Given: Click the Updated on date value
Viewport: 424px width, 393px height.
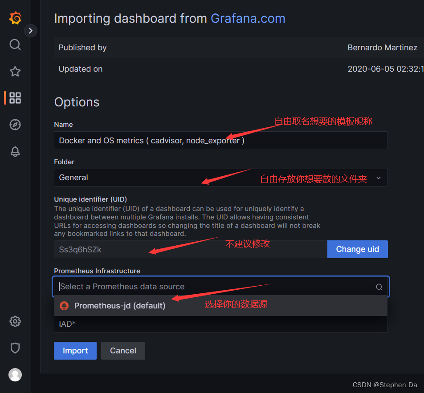Looking at the screenshot, I should (x=386, y=69).
